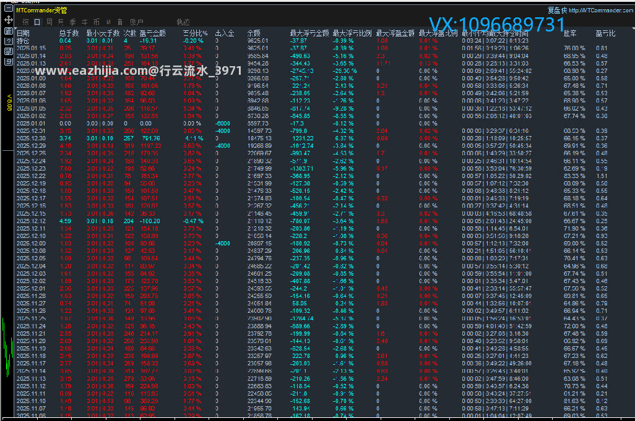Click the v8.08 version label
The height and width of the screenshot is (421, 635).
click(x=9, y=103)
